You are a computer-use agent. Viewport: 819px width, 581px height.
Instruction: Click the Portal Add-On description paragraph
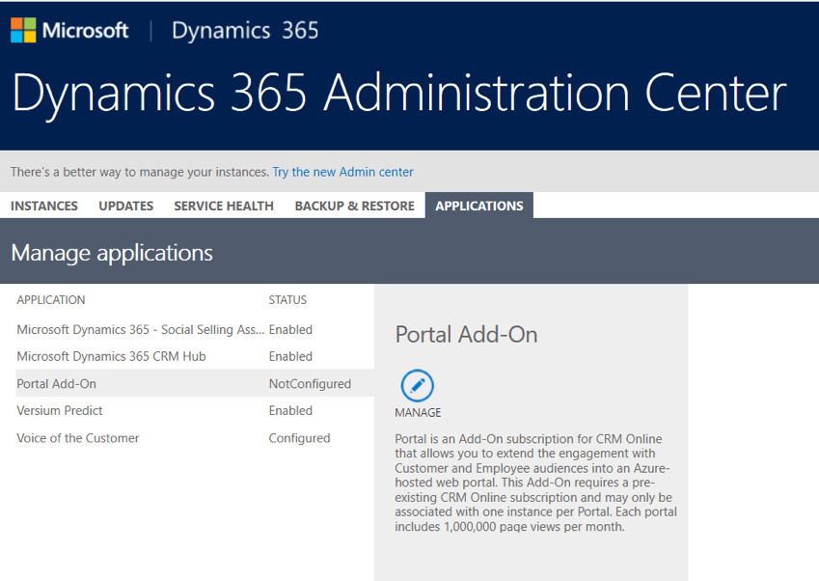(536, 483)
